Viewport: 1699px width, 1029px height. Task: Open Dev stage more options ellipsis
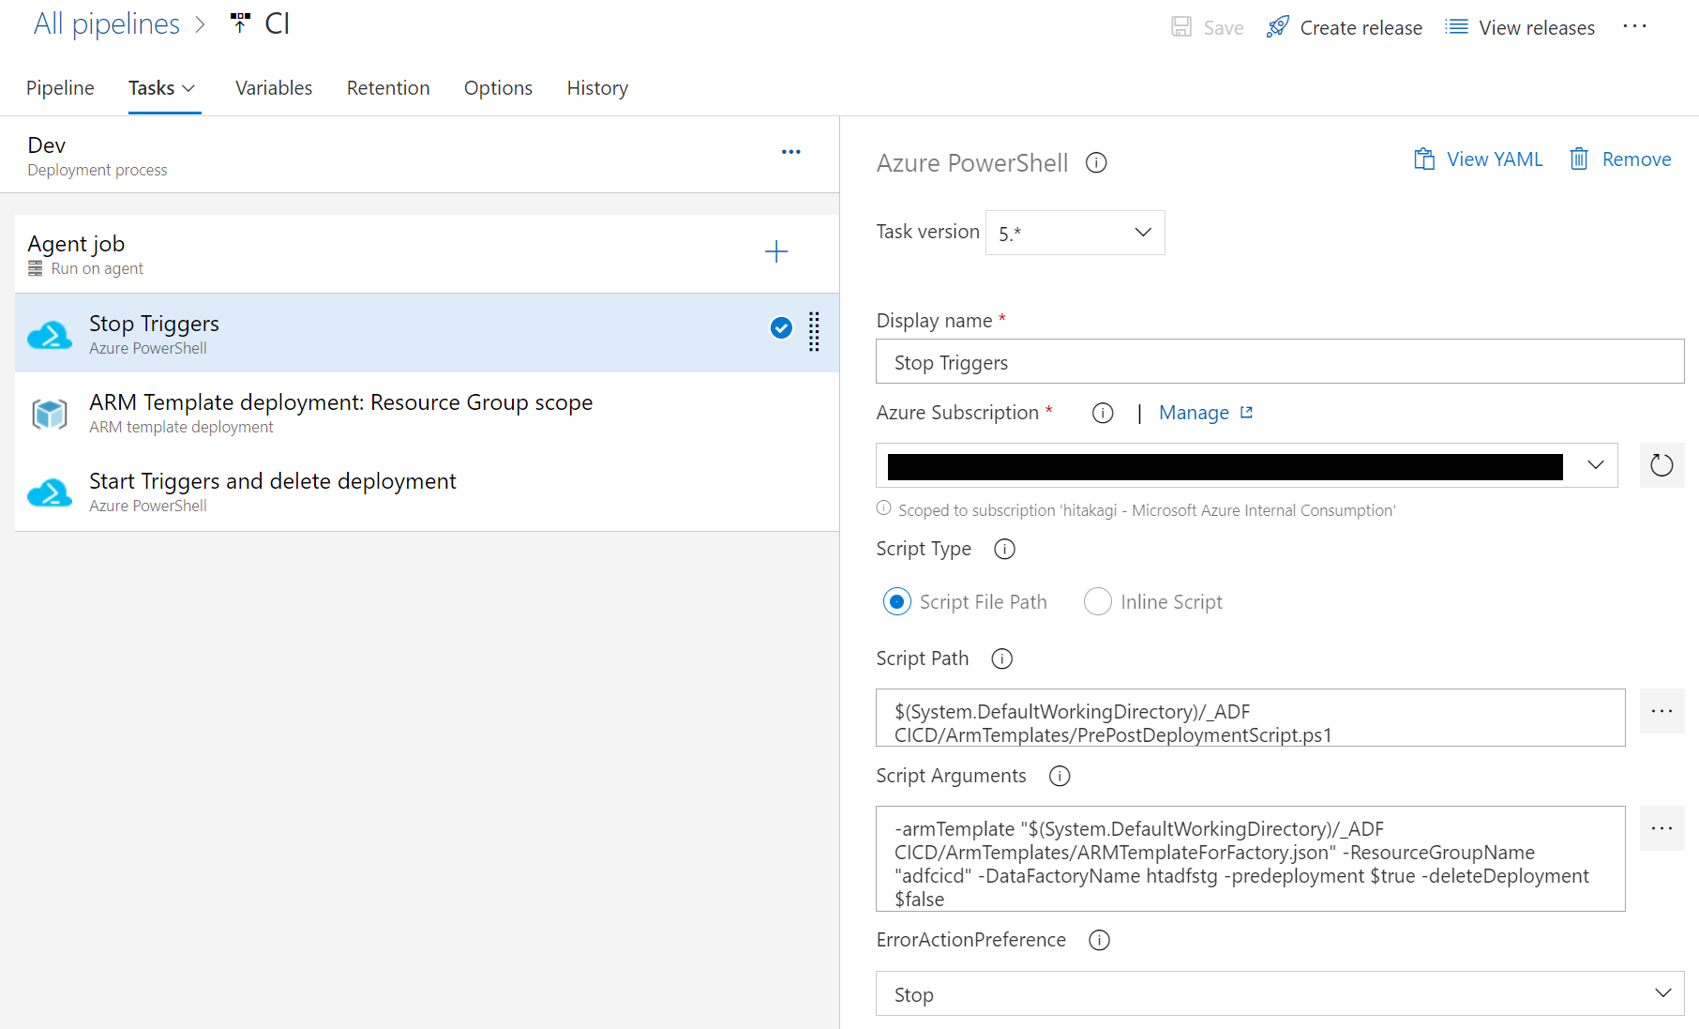click(791, 152)
